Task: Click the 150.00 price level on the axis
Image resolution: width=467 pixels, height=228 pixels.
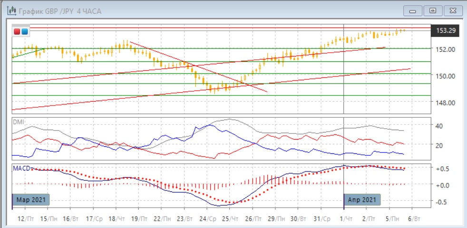Action: tap(446, 76)
